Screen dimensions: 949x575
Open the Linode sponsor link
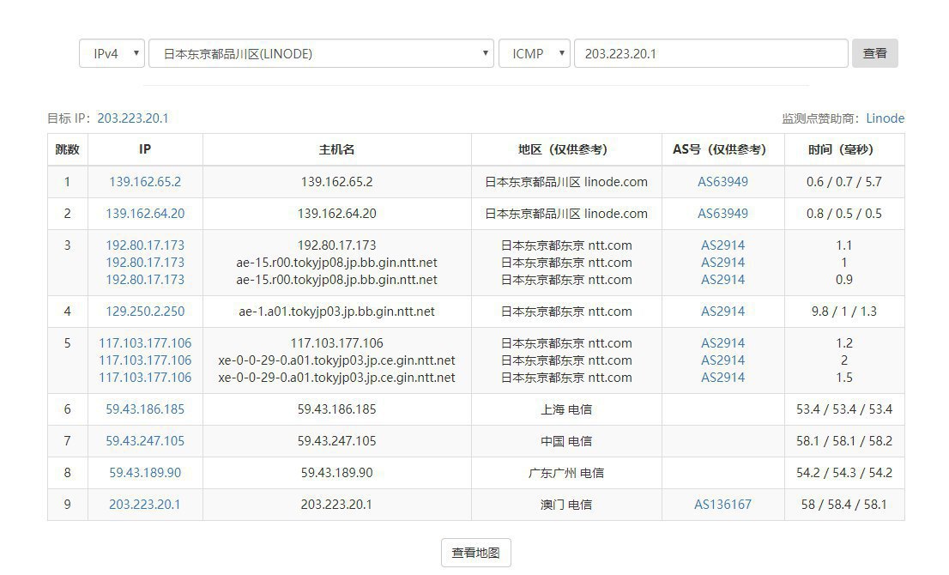pos(885,118)
